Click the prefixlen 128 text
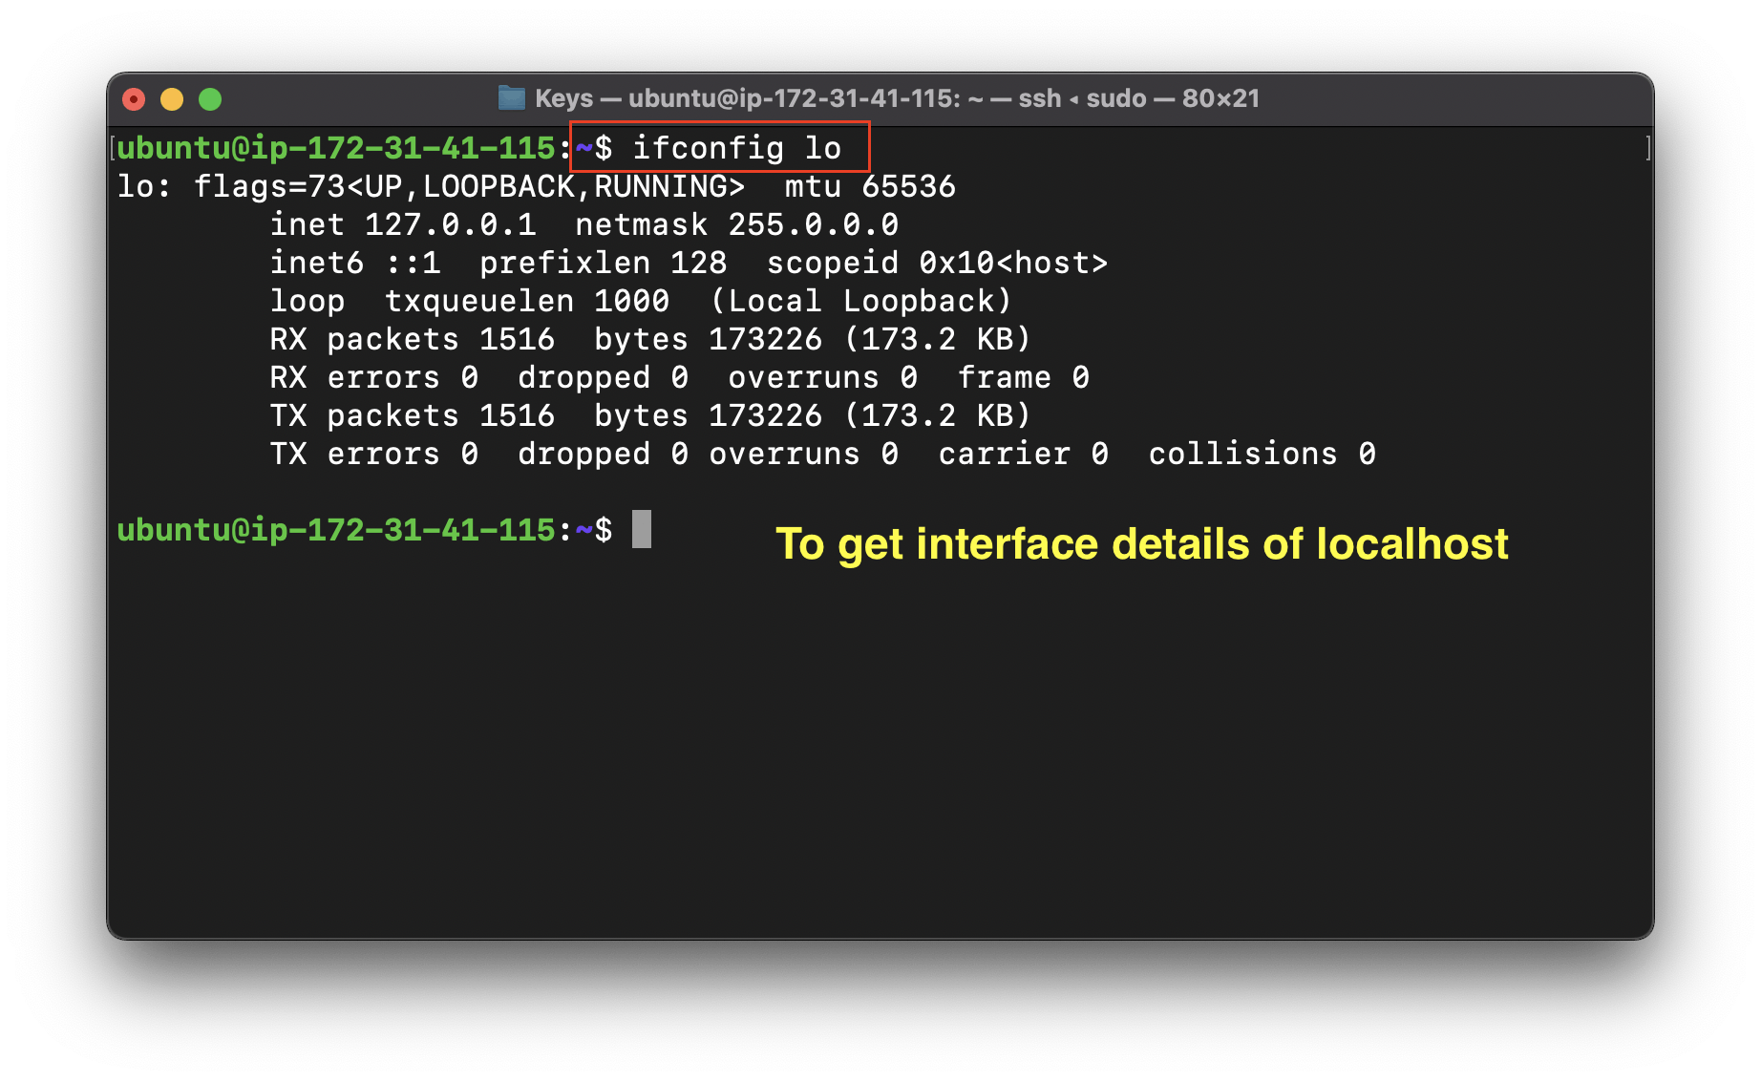1761x1081 pixels. point(603,263)
